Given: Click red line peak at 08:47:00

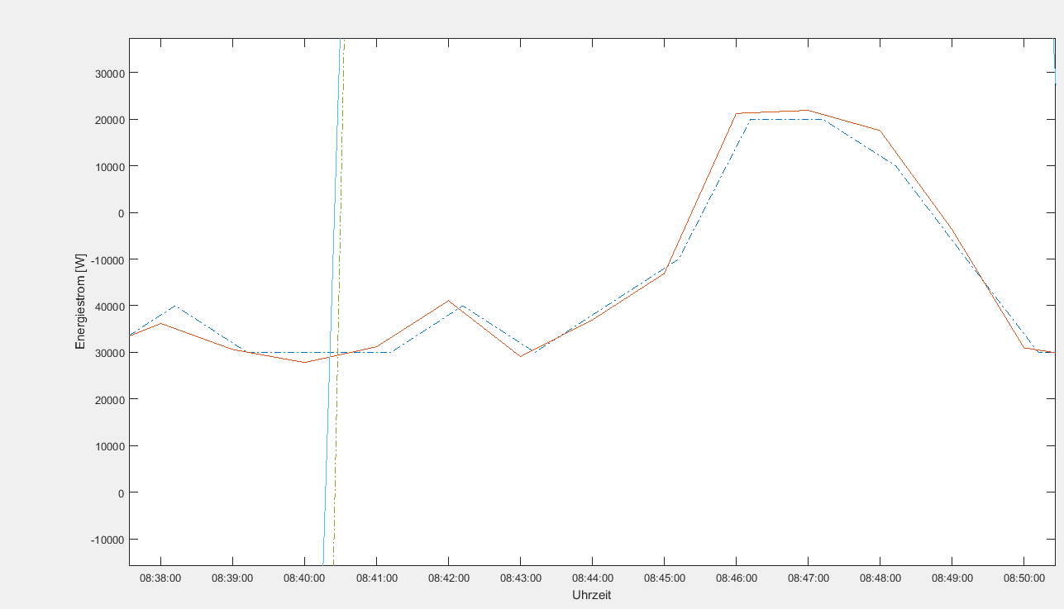Looking at the screenshot, I should click(807, 110).
